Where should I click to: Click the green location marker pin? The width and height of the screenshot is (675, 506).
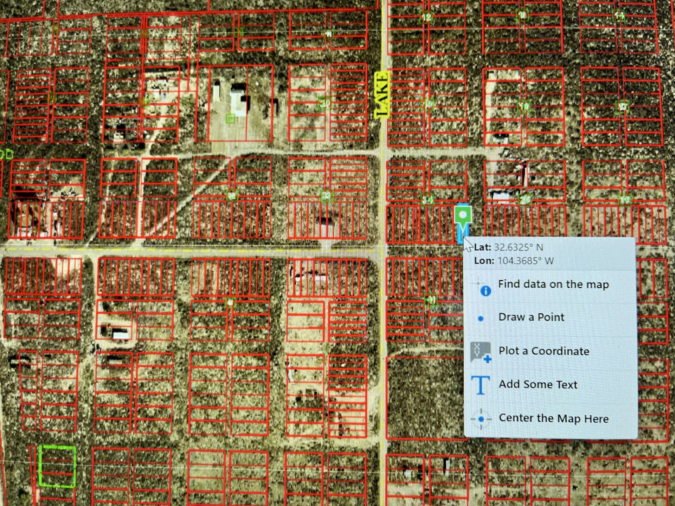coord(463,215)
